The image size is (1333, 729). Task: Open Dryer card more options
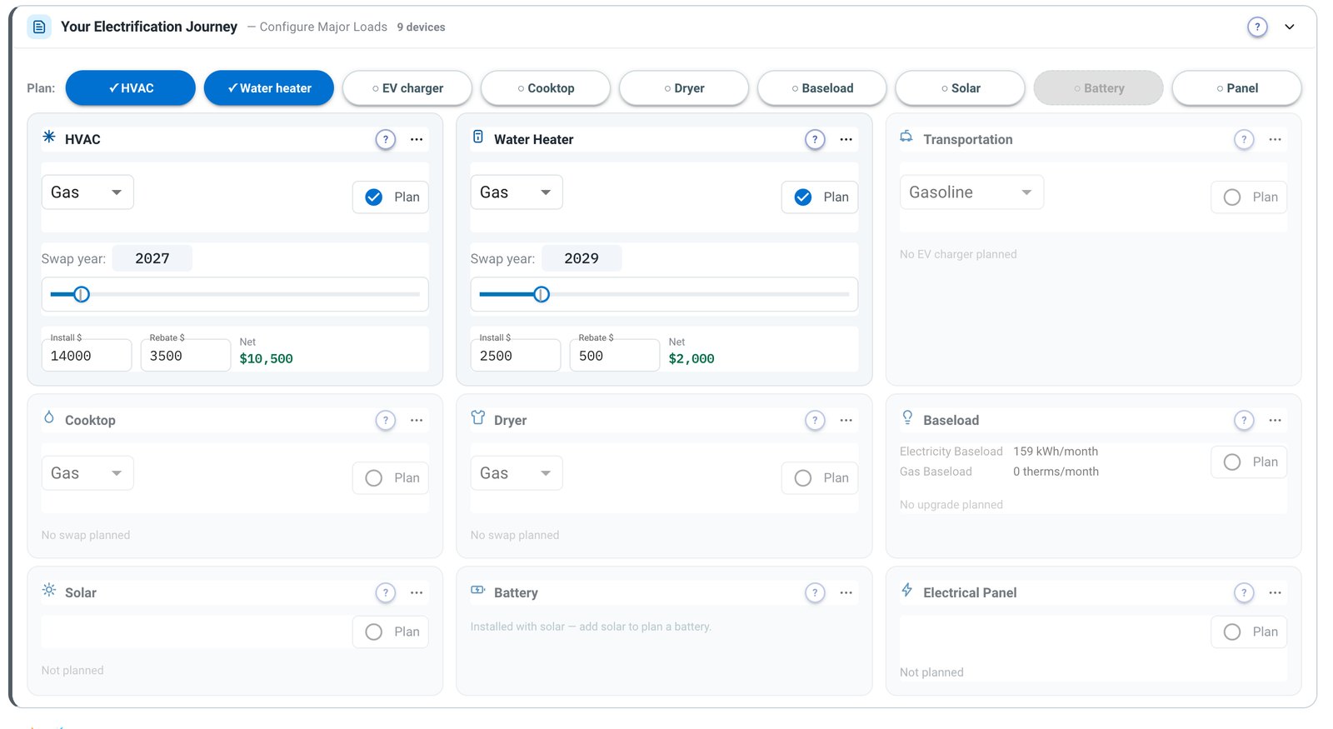[846, 420]
